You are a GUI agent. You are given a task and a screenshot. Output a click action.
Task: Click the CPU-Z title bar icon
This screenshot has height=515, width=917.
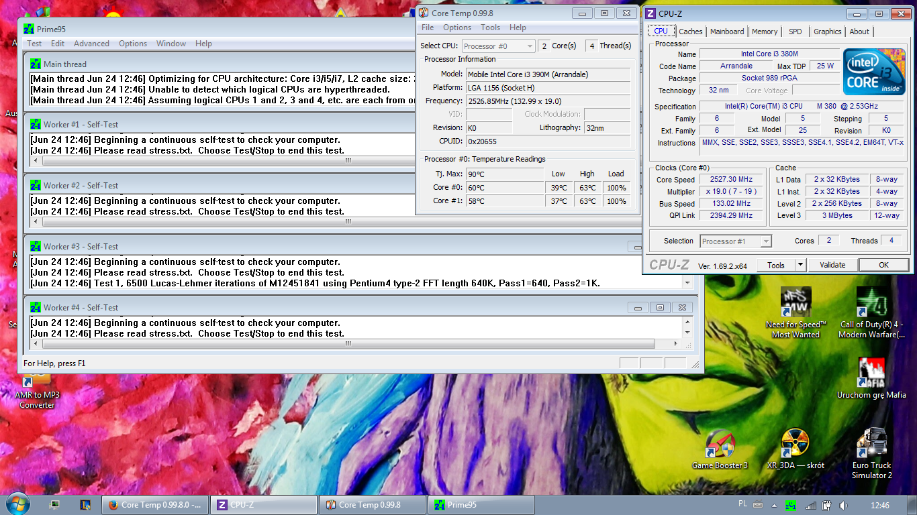point(650,13)
